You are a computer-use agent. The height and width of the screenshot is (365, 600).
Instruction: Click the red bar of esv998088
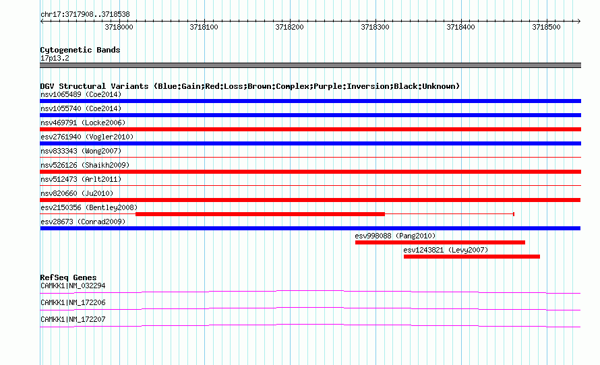pyautogui.click(x=440, y=242)
